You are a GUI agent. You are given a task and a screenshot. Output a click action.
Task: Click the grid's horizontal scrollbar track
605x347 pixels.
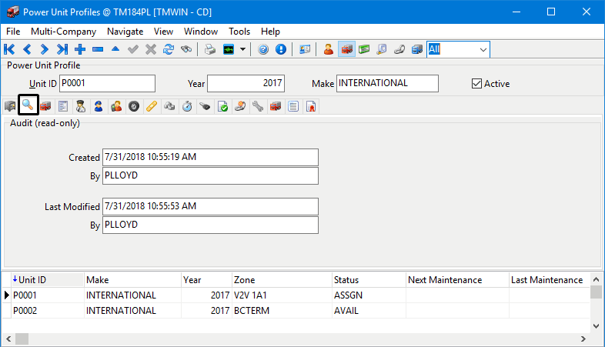[x=308, y=339]
